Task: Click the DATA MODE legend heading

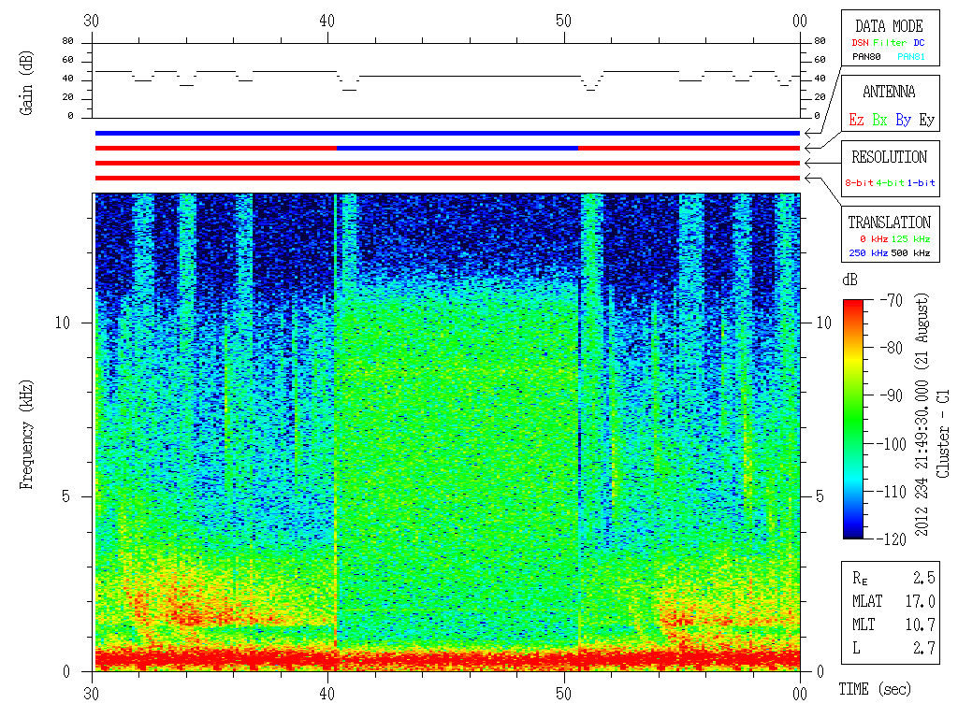Action: tap(889, 26)
